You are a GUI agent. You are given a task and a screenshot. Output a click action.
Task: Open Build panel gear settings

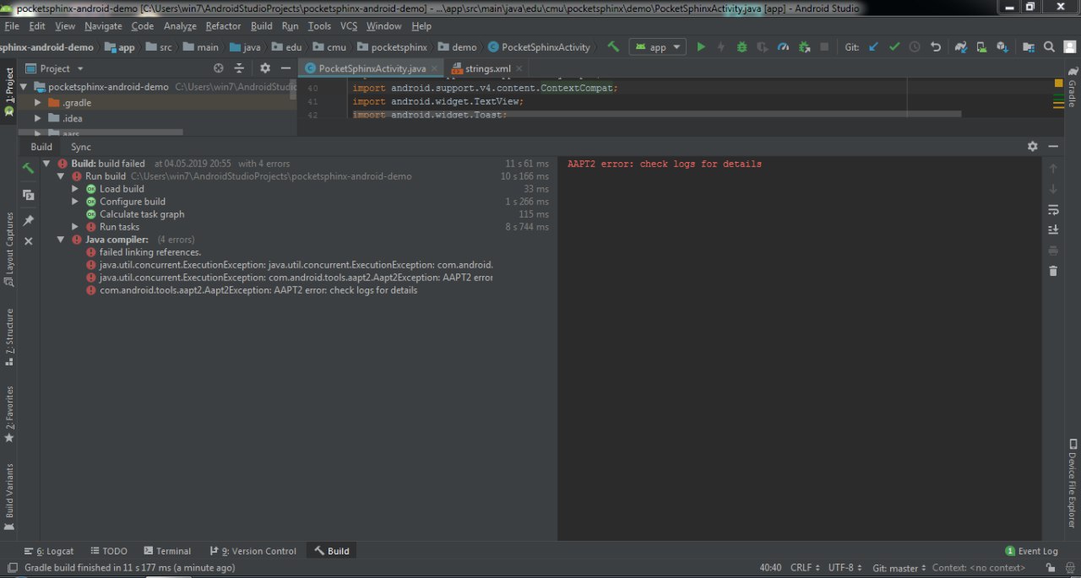pos(1032,146)
